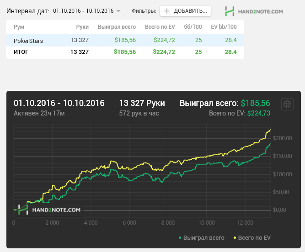Sort by the Выиграл всего column header
The height and width of the screenshot is (252, 305).
(117, 27)
